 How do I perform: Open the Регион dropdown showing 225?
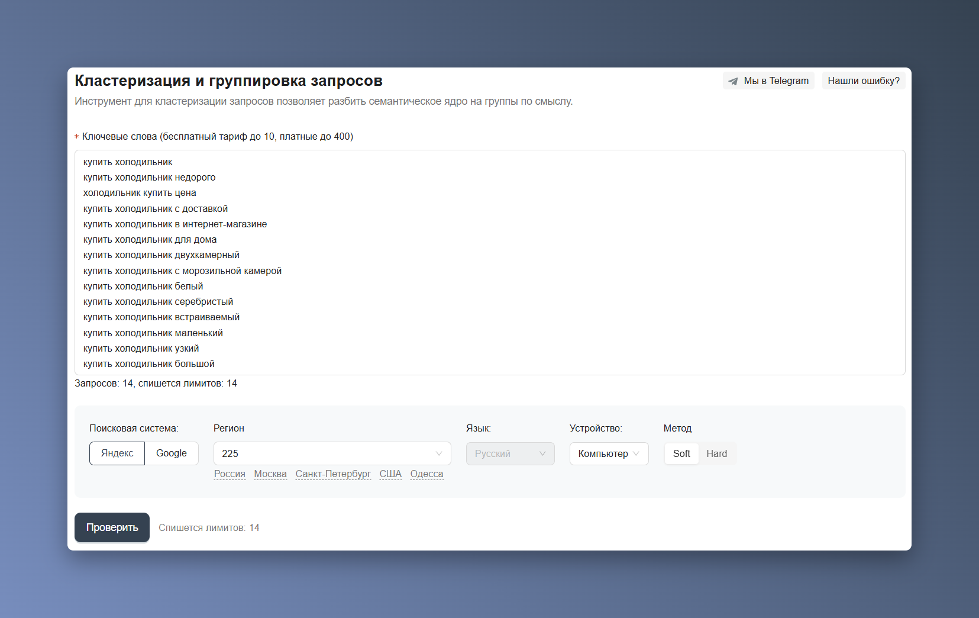click(332, 453)
